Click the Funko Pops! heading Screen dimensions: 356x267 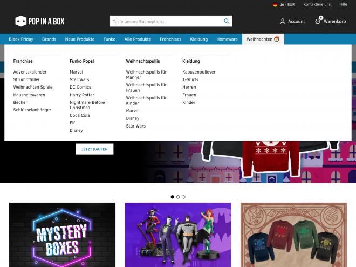82,61
